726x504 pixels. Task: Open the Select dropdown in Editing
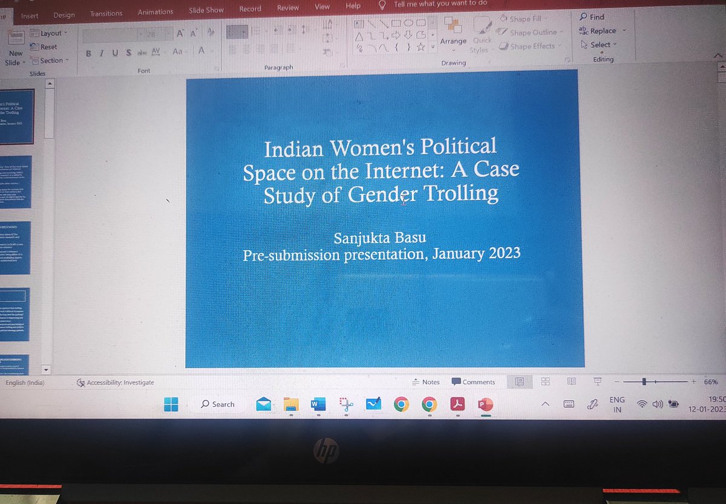click(598, 45)
